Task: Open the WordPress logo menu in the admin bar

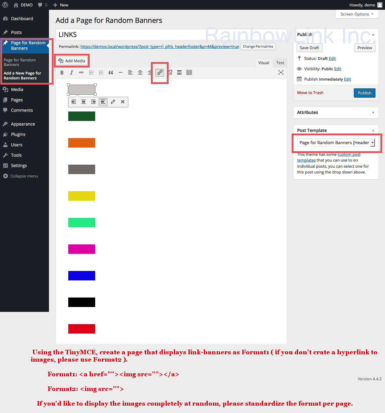Action: tap(5, 5)
